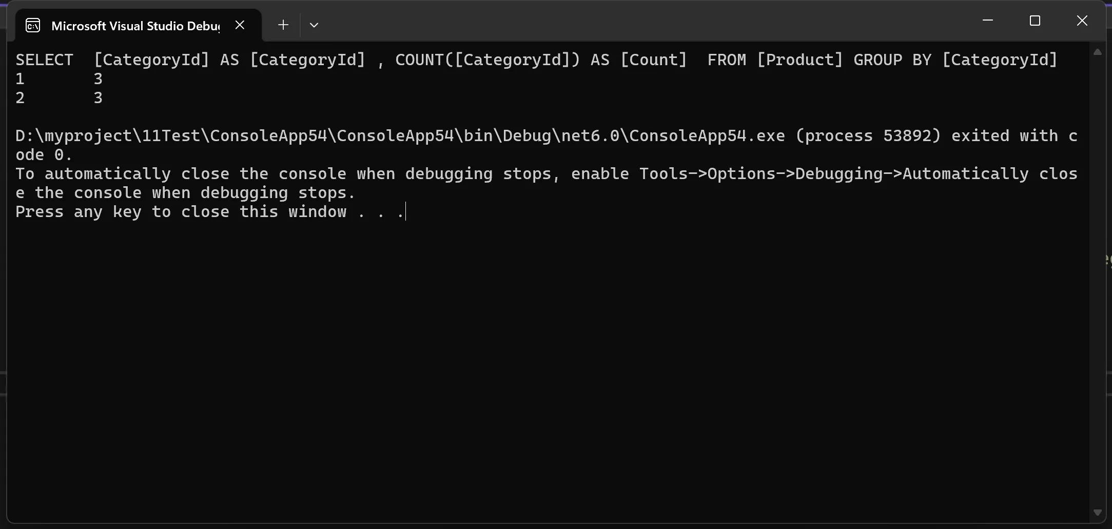Close the terminal window
This screenshot has width=1112, height=529.
point(1082,21)
